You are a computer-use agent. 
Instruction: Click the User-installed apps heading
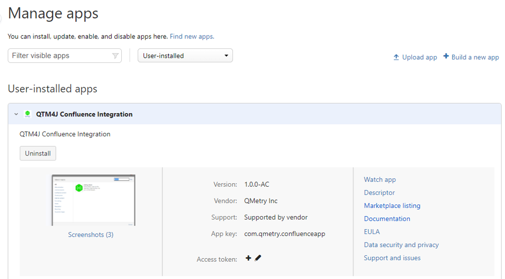point(52,89)
